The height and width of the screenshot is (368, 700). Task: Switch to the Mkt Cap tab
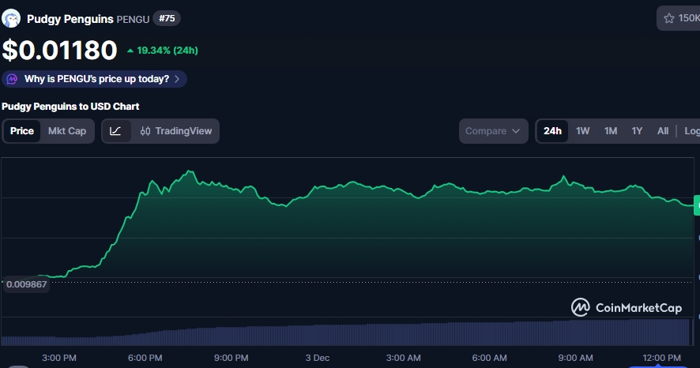(67, 131)
